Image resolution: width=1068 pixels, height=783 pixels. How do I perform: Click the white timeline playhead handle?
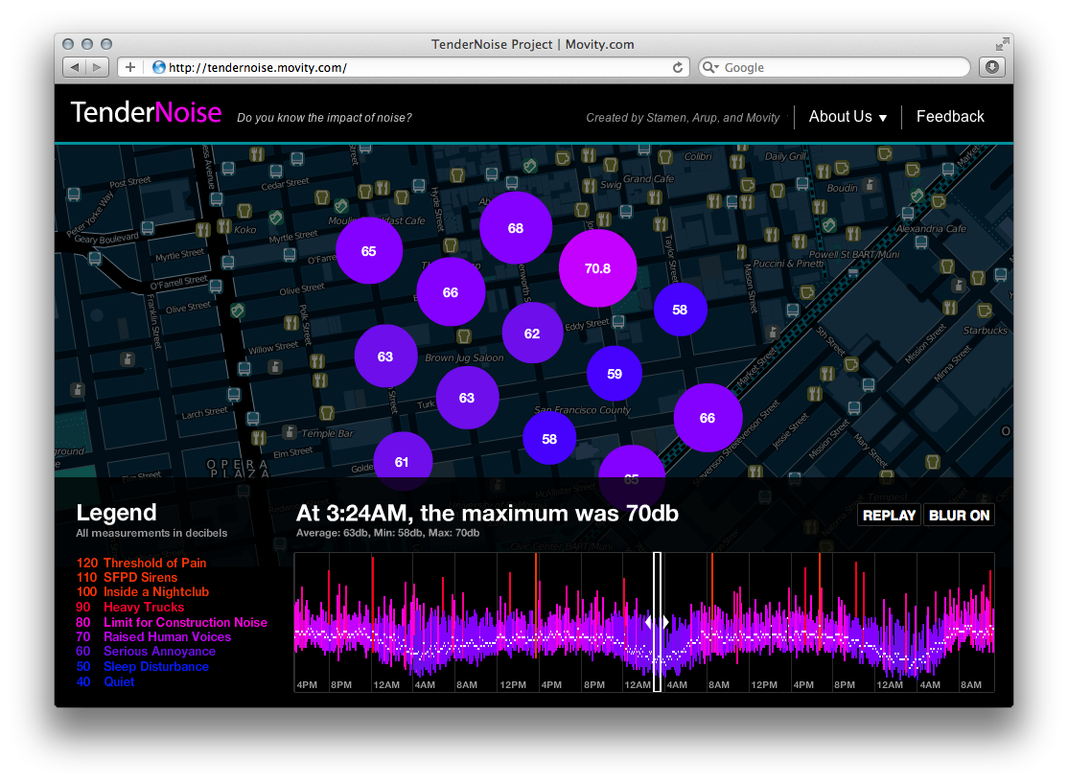click(x=657, y=621)
